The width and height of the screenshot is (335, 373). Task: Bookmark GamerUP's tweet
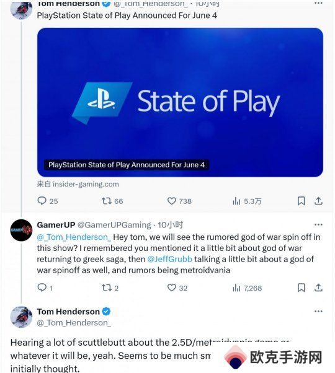pyautogui.click(x=301, y=288)
